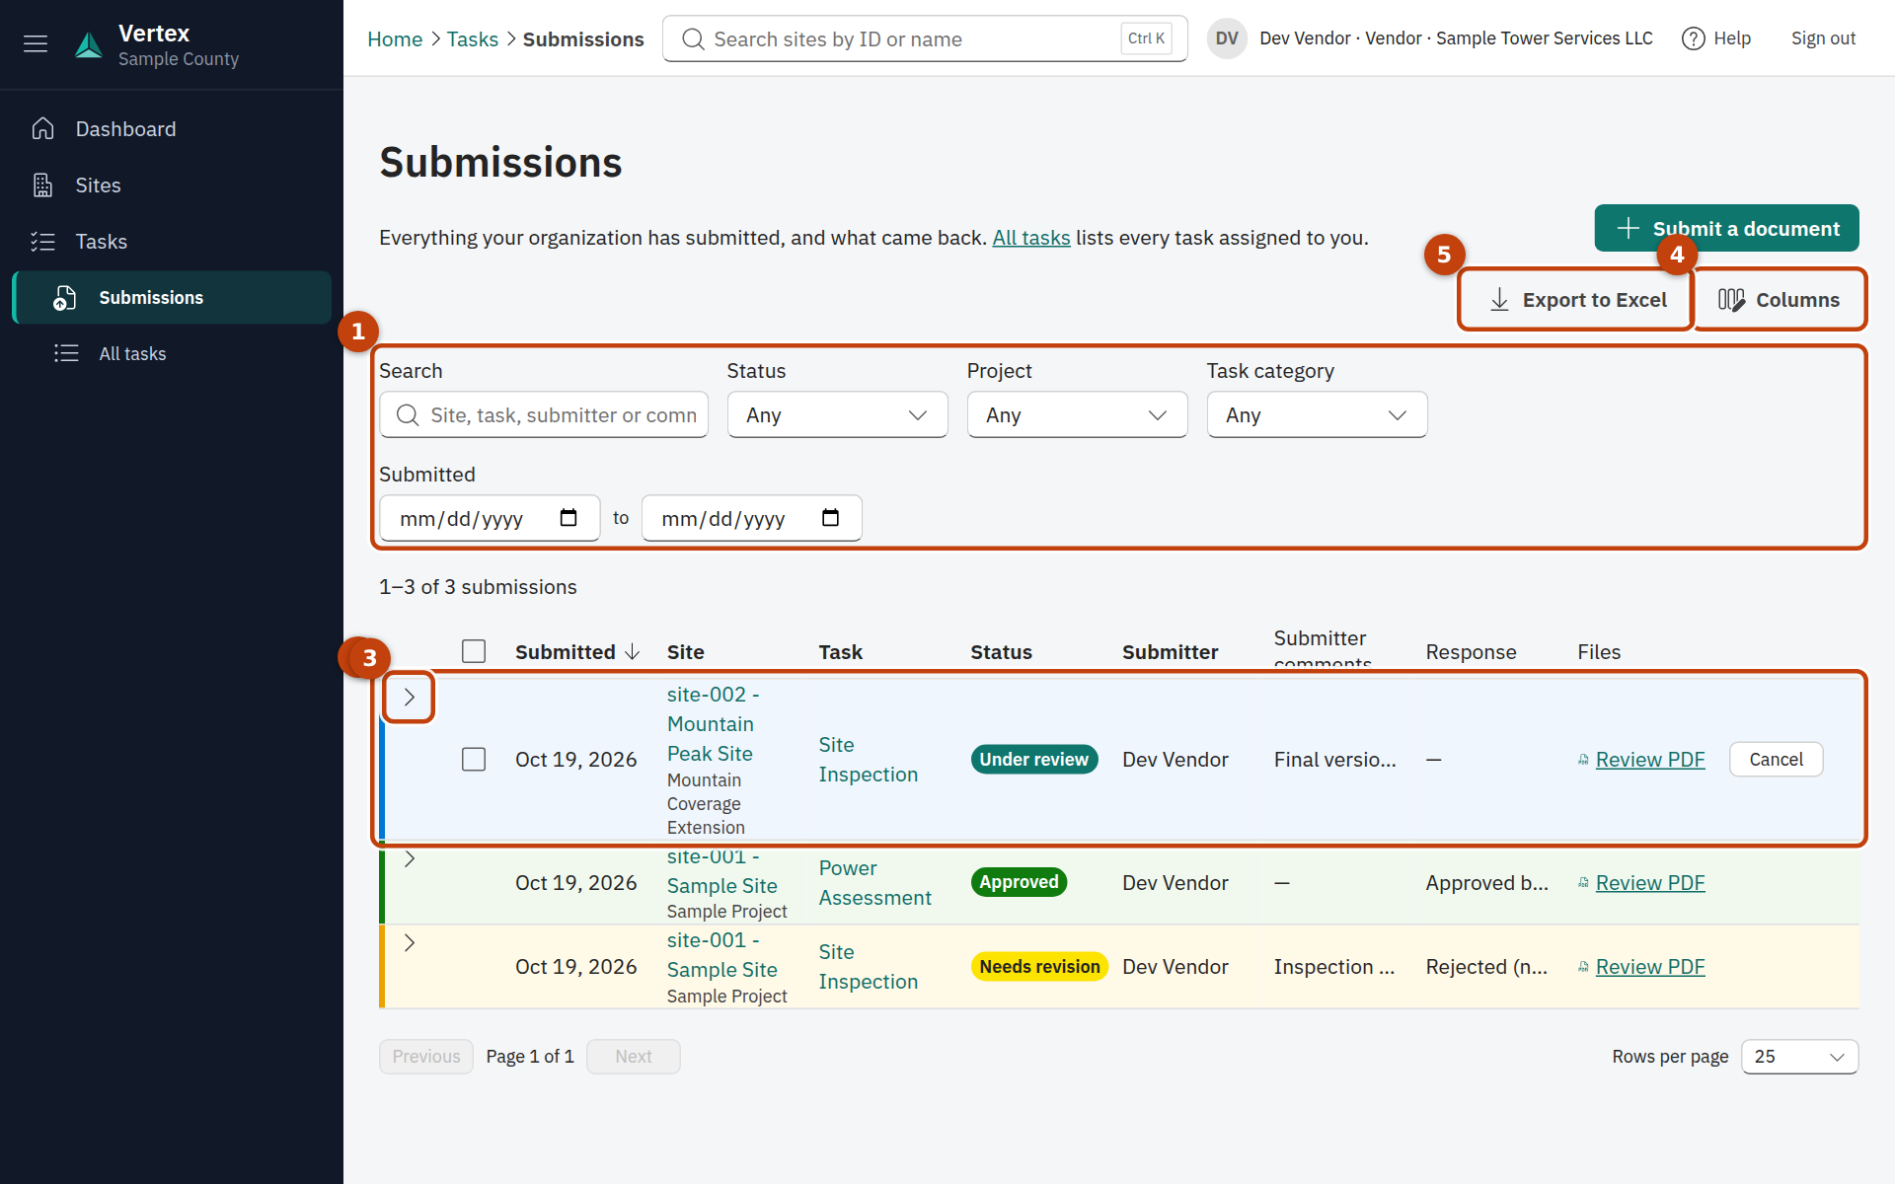The width and height of the screenshot is (1895, 1184).
Task: Open the All tasks link in description
Action: 1030,238
